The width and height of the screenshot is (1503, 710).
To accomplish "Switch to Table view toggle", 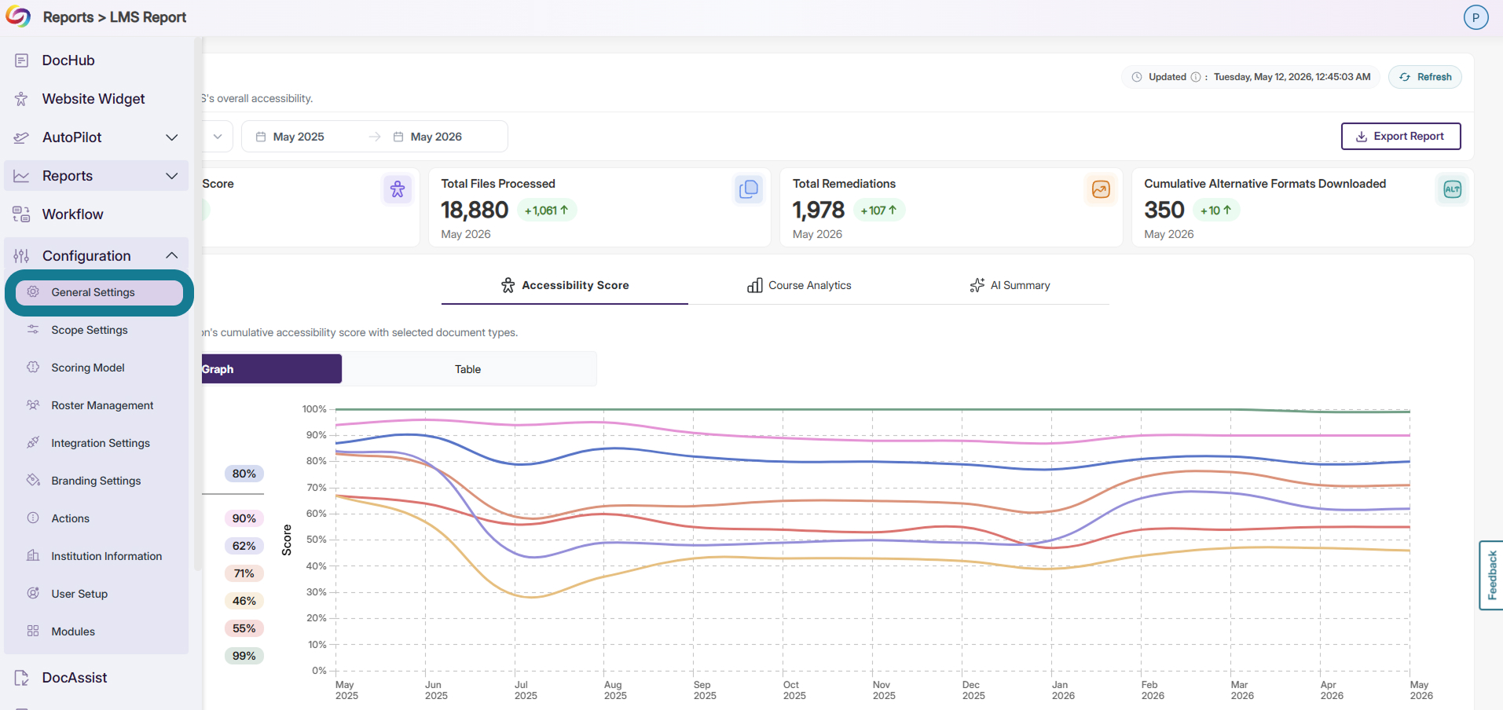I will (x=468, y=369).
